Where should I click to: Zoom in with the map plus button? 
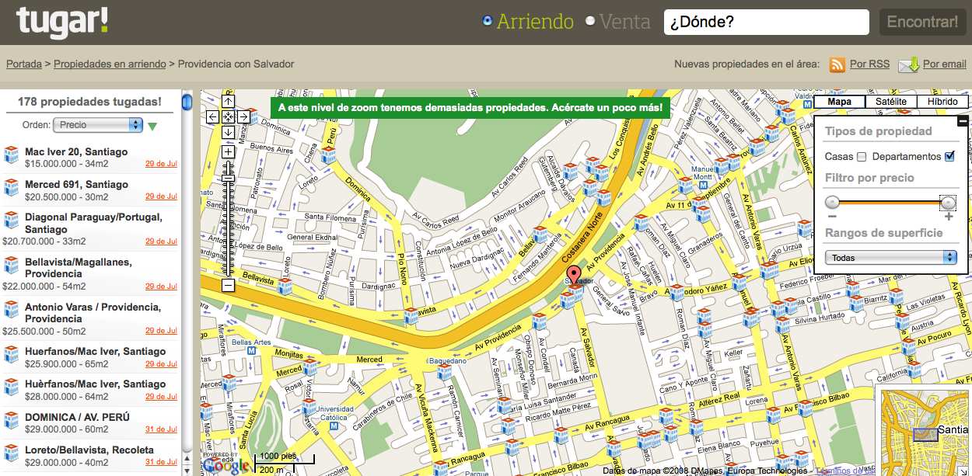[x=228, y=152]
